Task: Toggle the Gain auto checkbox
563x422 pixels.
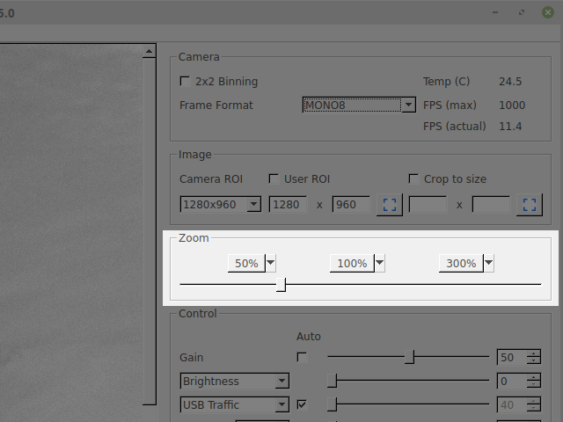Action: (x=302, y=357)
